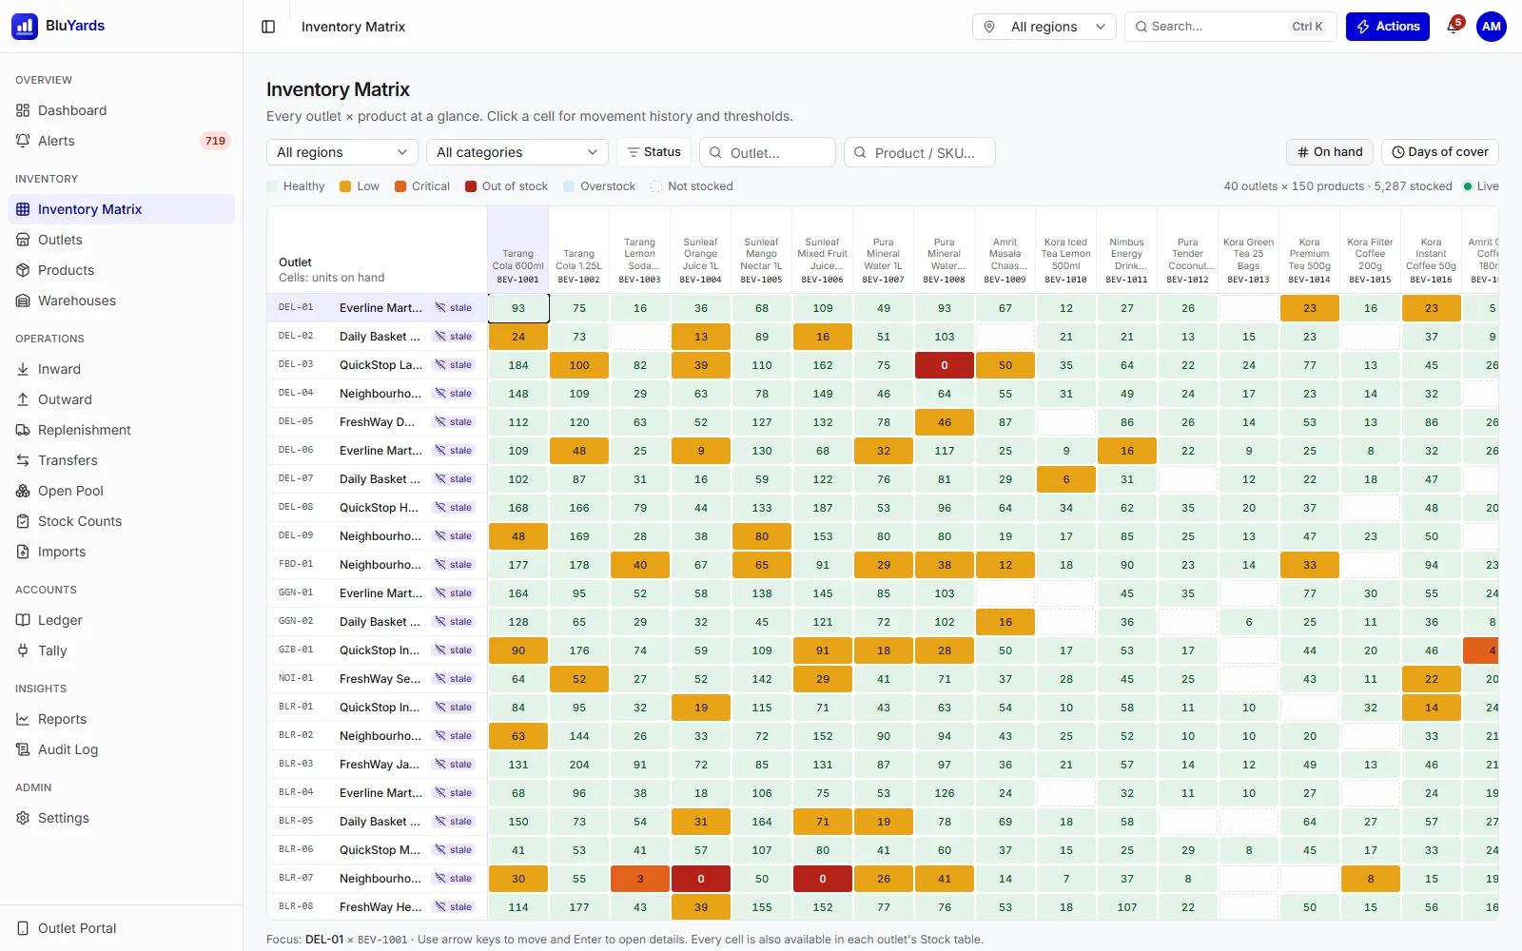The image size is (1522, 951).
Task: Click the Stock Counts clipboard icon
Action: click(23, 521)
